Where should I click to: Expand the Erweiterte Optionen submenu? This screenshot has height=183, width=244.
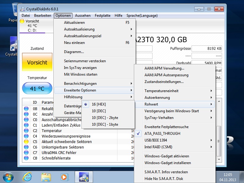tap(95, 90)
